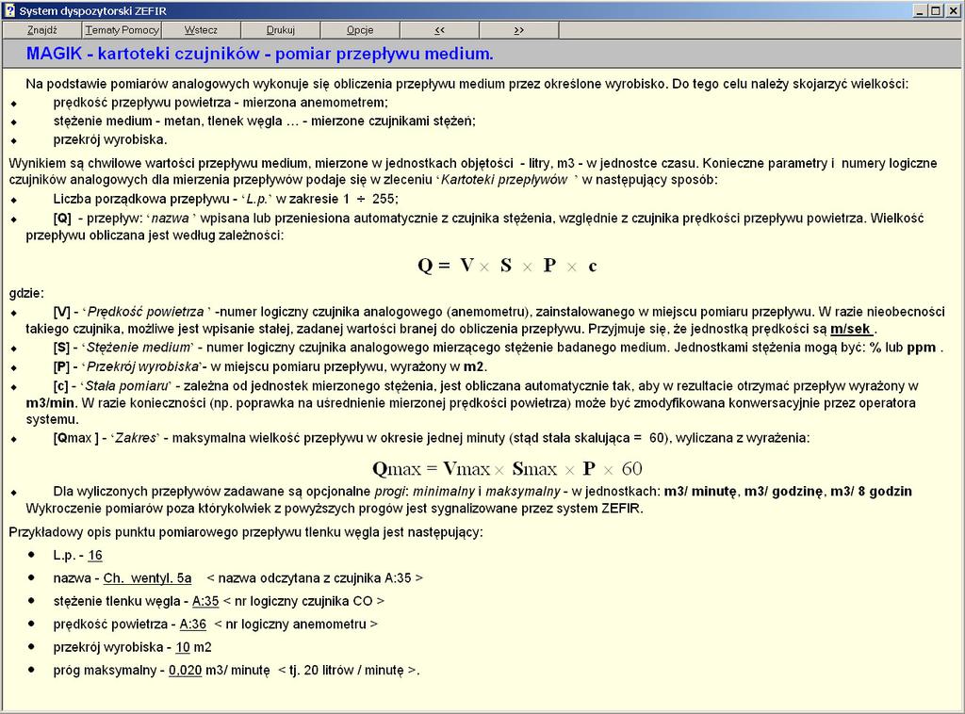Image resolution: width=965 pixels, height=714 pixels.
Task: Click the underlined value '16' after L.p.
Action: point(95,556)
